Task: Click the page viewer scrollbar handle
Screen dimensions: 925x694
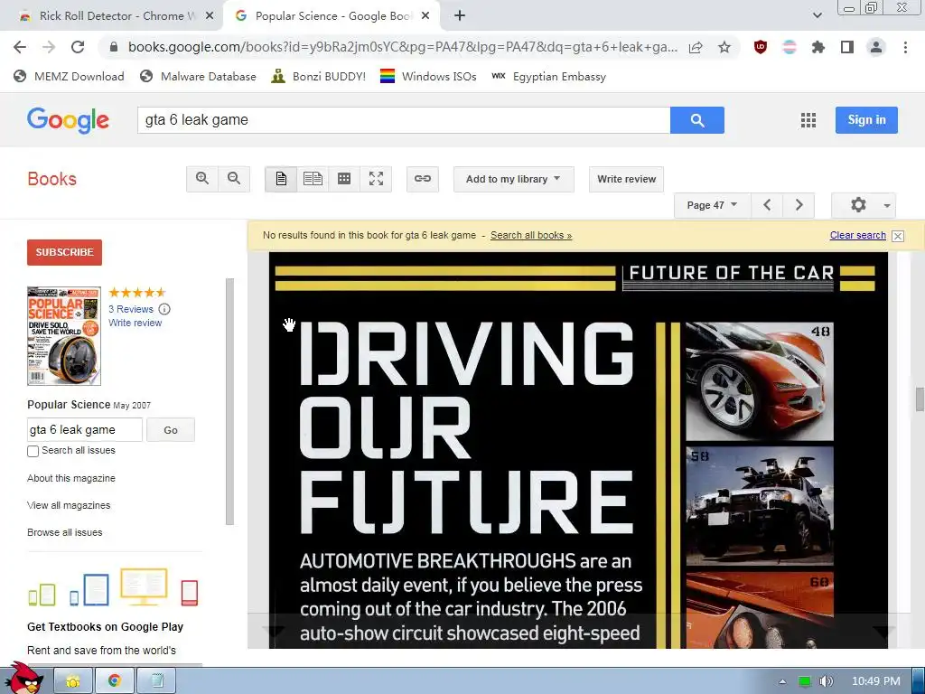Action: click(919, 399)
